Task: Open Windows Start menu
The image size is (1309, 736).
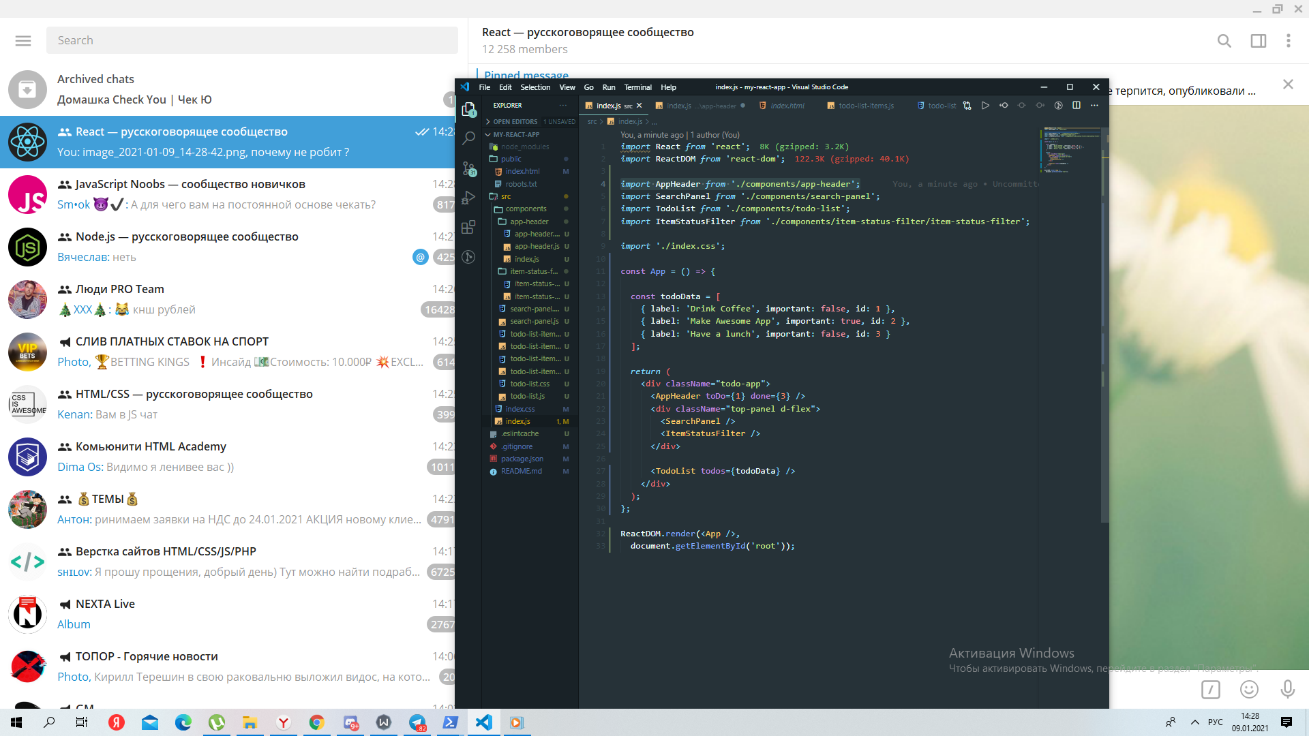Action: [x=16, y=722]
